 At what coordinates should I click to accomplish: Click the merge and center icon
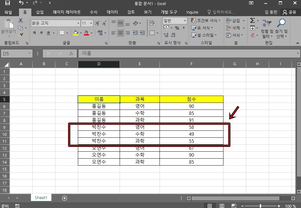coord(152,33)
